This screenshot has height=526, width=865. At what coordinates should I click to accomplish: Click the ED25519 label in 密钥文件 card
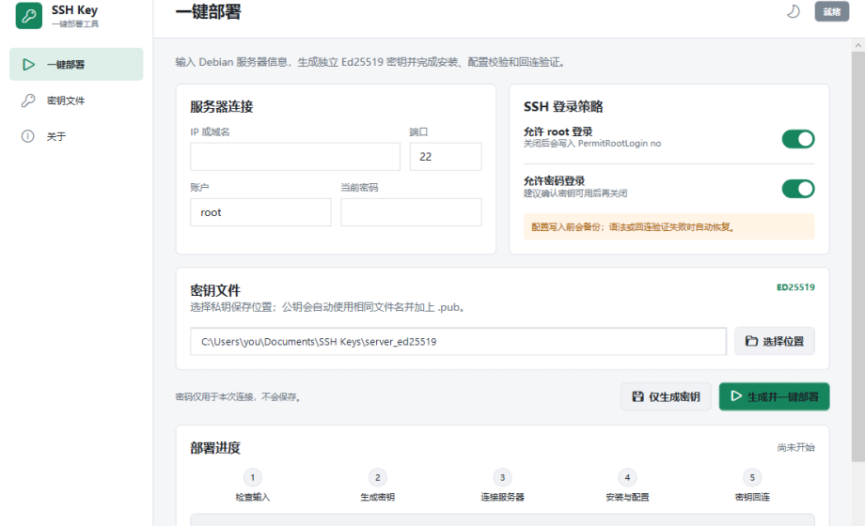(795, 287)
